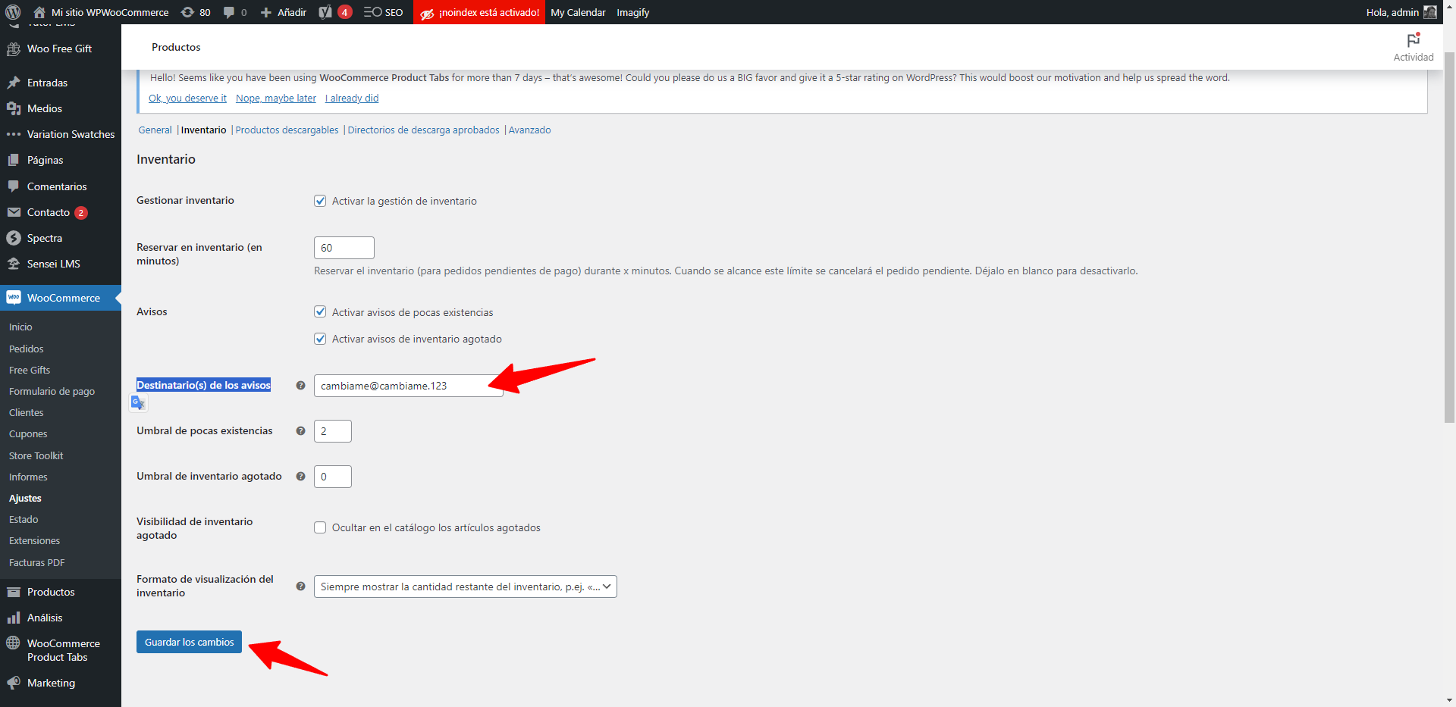Open Directorios de descarga aprobados sub-tab
Viewport: 1456px width, 707px height.
click(x=423, y=130)
